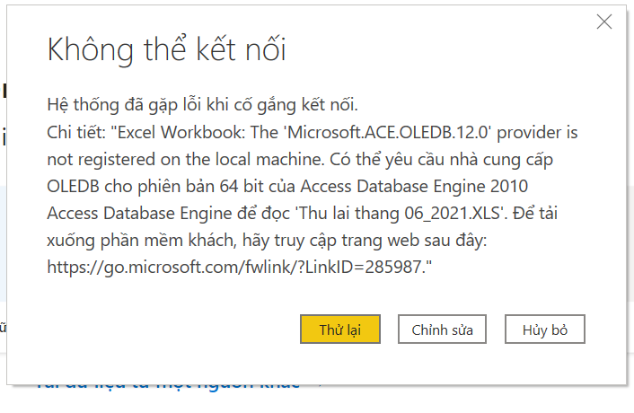The height and width of the screenshot is (413, 634).
Task: Click the 'Chi tiết:' label
Action: point(76,133)
